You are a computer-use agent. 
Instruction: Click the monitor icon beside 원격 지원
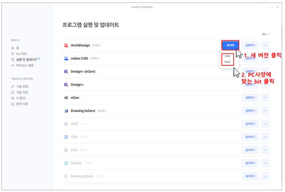[13, 104]
